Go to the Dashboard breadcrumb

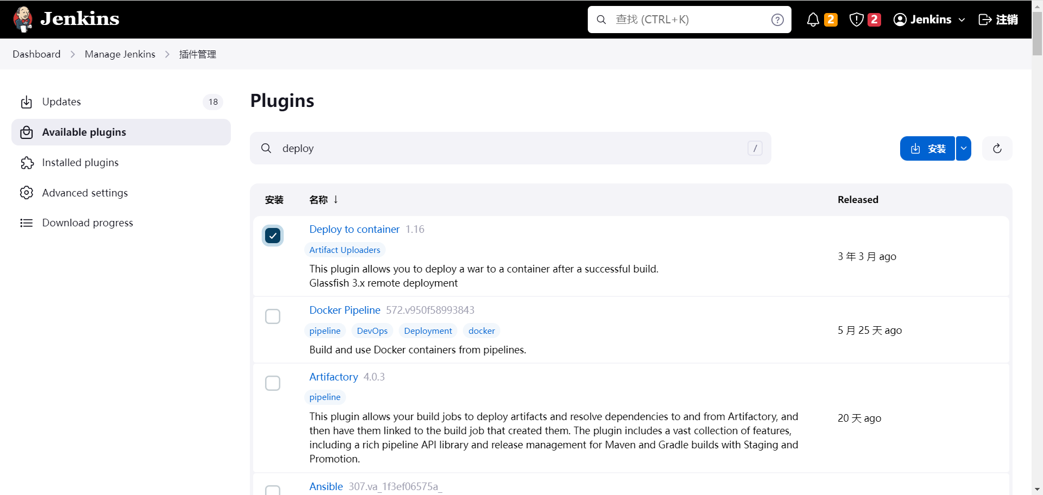pos(36,54)
